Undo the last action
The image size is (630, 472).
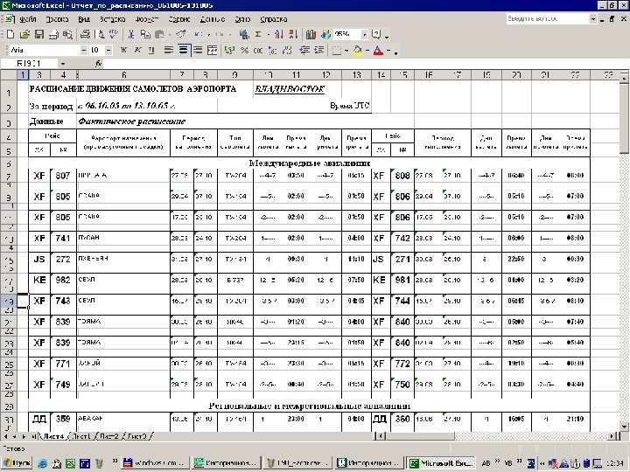(x=197, y=35)
